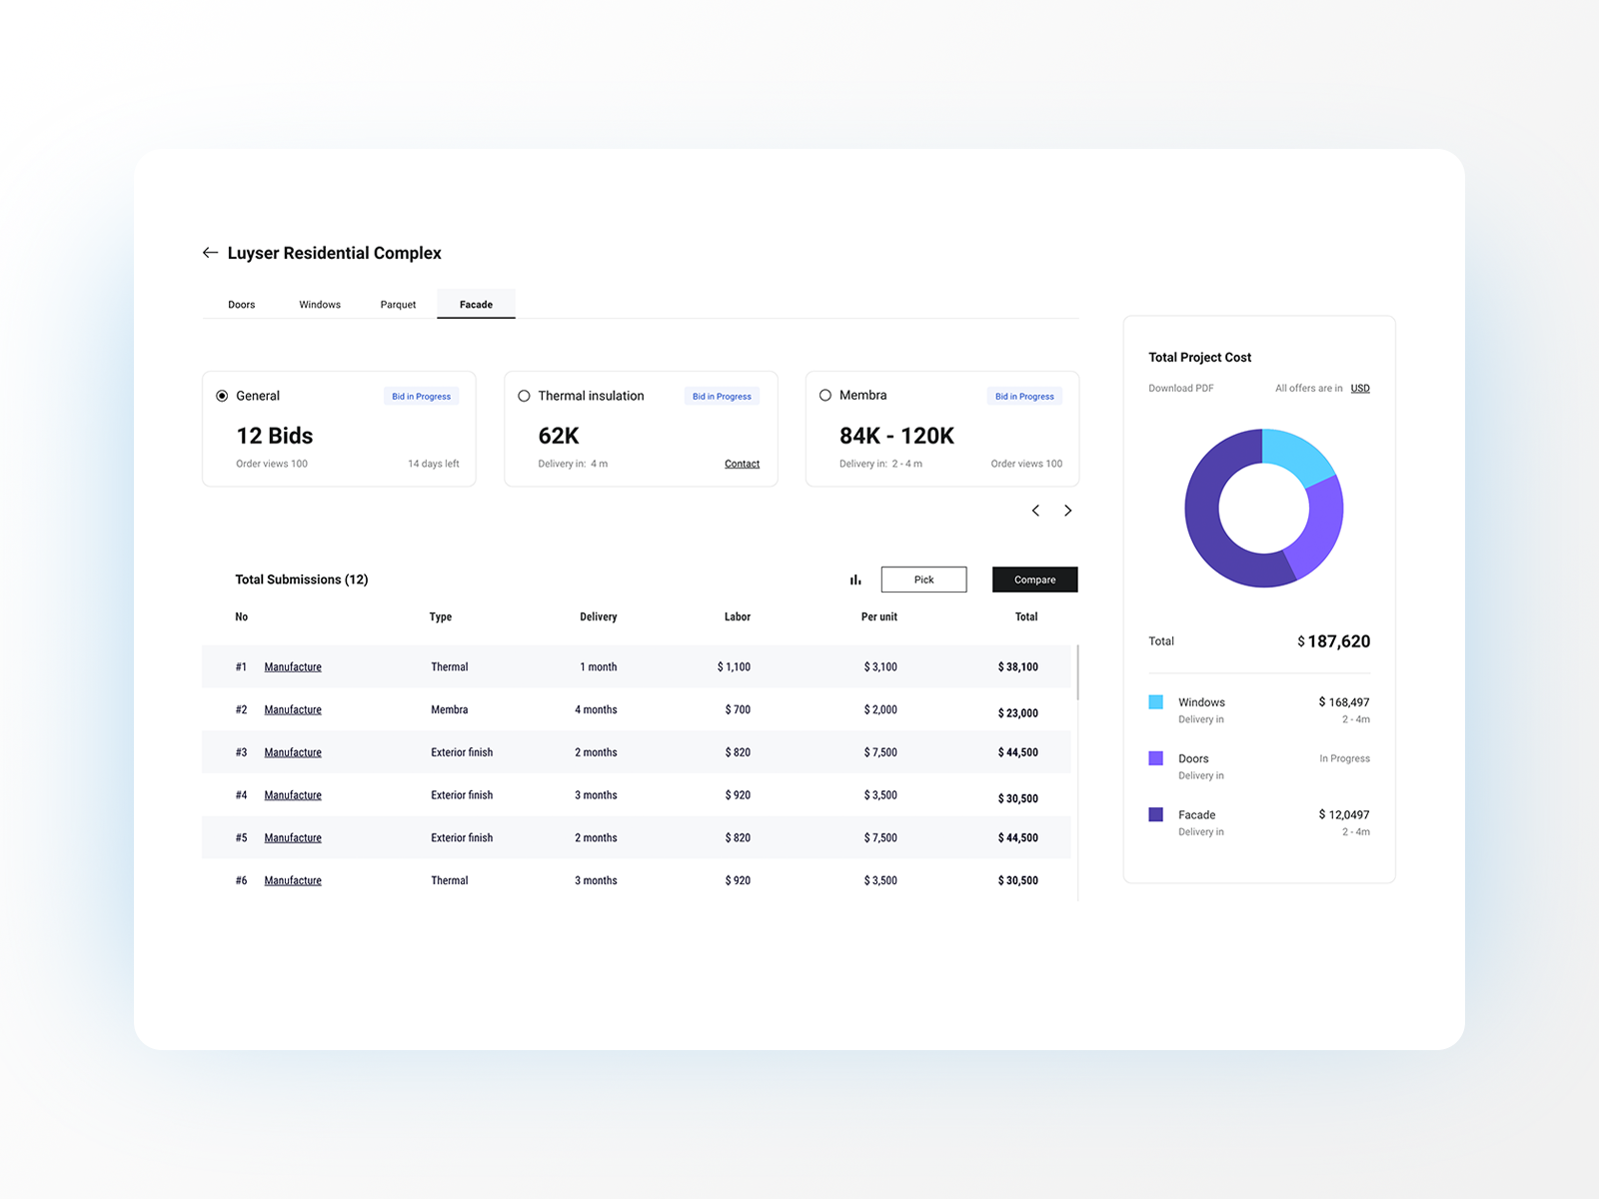Click the right chevron to see more bid cards
The width and height of the screenshot is (1599, 1199).
click(x=1068, y=511)
